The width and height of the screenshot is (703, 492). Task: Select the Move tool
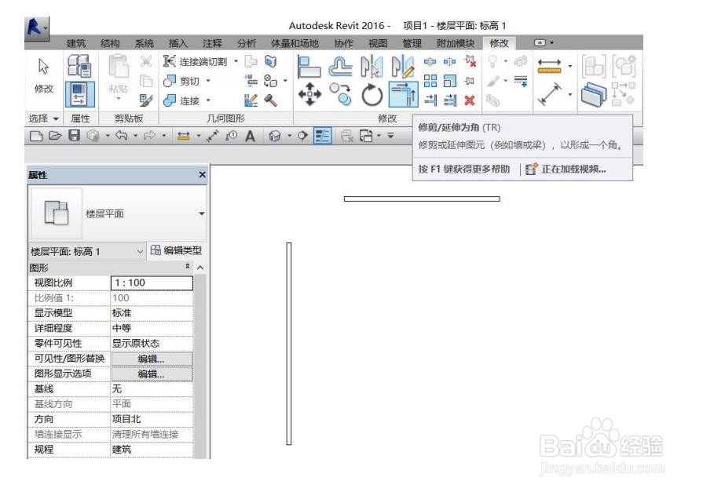[x=309, y=94]
